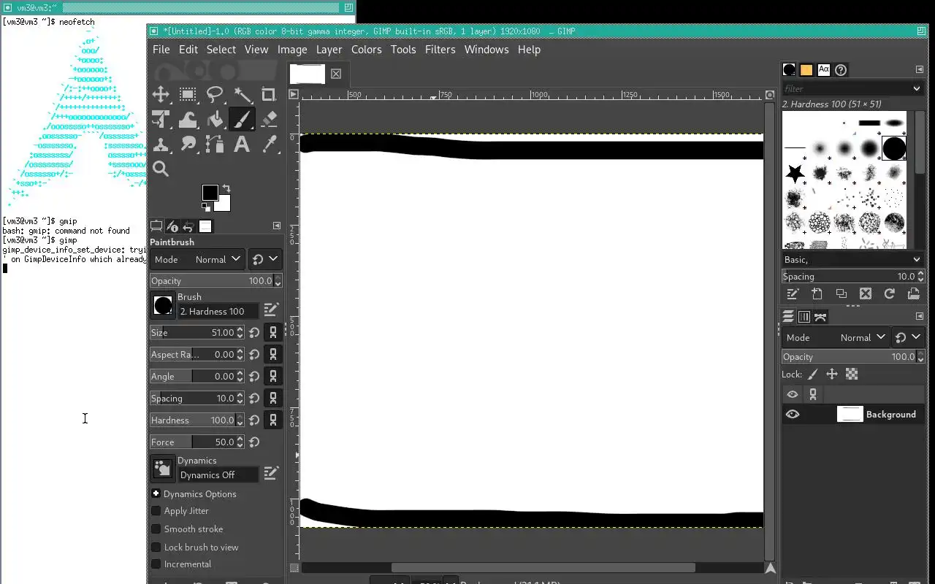Reset brush Size to native size
The image size is (935, 584).
tap(254, 332)
